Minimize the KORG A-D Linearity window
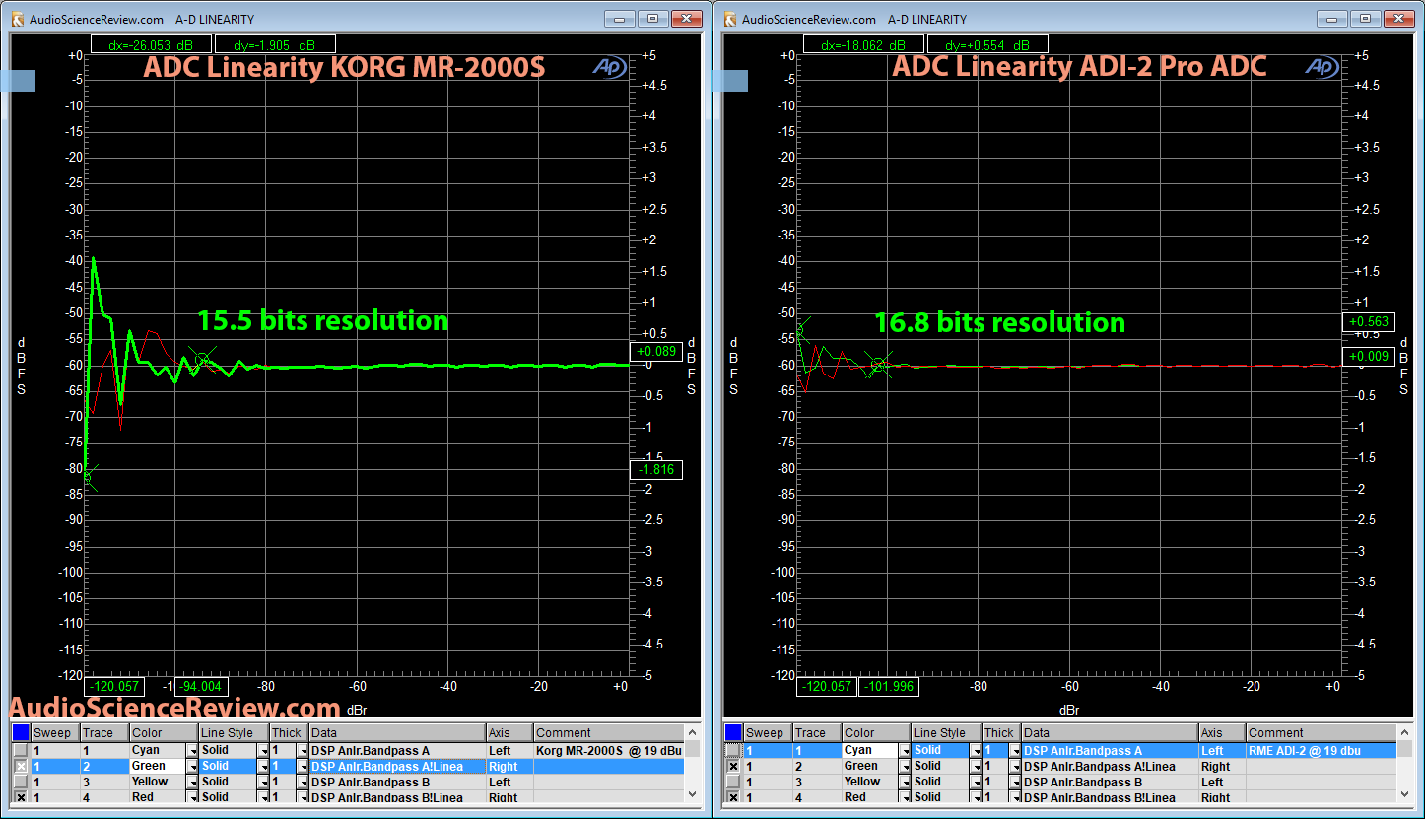1425x819 pixels. coord(620,19)
